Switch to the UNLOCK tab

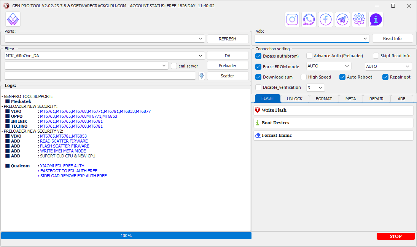coord(294,99)
